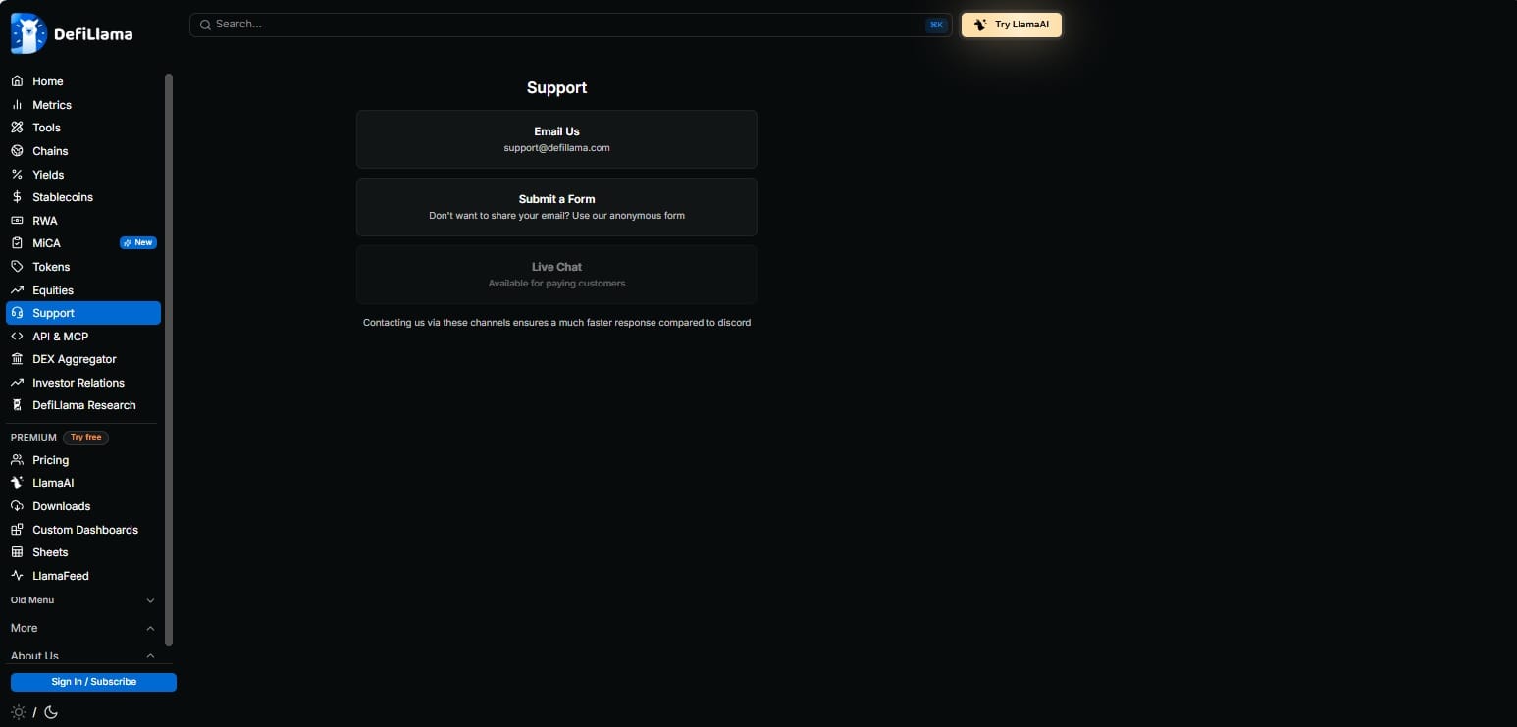Image resolution: width=1517 pixels, height=727 pixels.
Task: Click the RWA banknote icon
Action: pyautogui.click(x=17, y=221)
